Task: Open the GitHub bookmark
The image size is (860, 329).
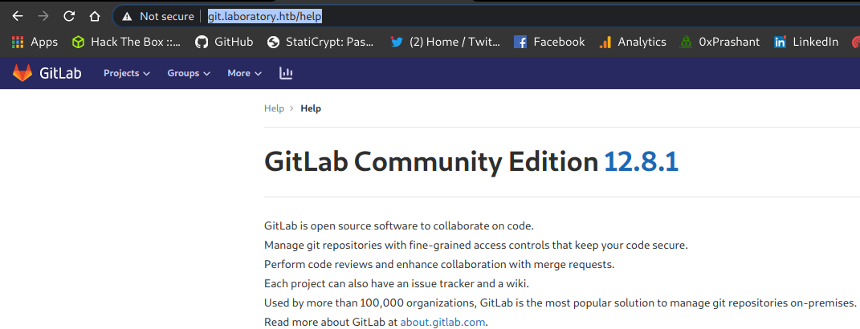Action: 224,42
